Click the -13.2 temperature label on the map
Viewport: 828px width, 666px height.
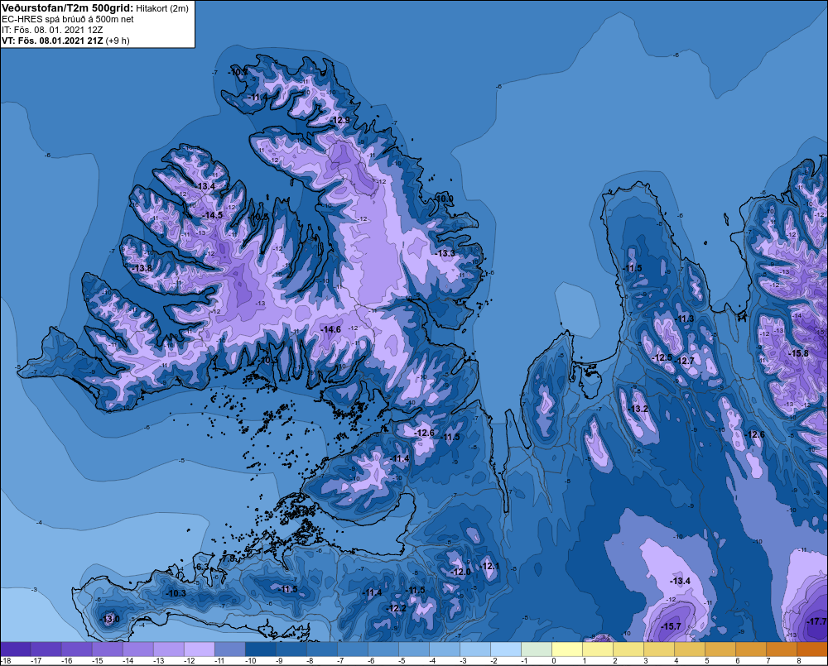[638, 409]
